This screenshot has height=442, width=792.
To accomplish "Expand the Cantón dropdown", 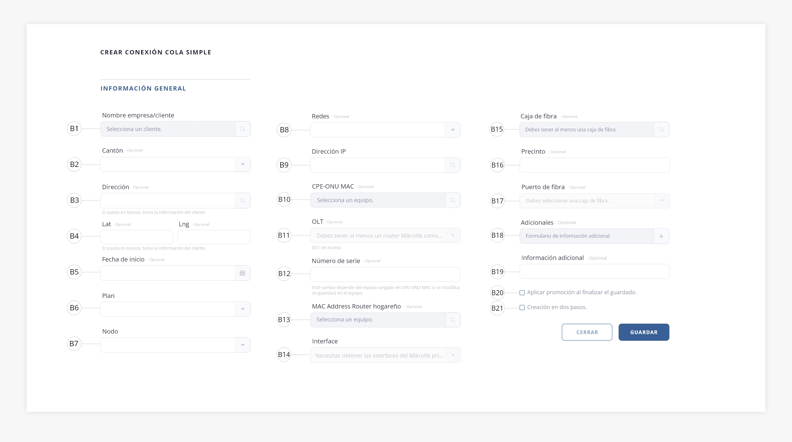I will (243, 164).
